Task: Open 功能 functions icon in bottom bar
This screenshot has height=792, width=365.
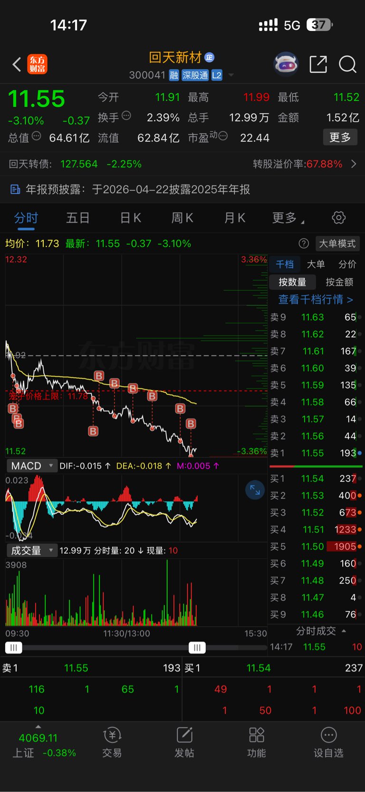Action: click(257, 735)
